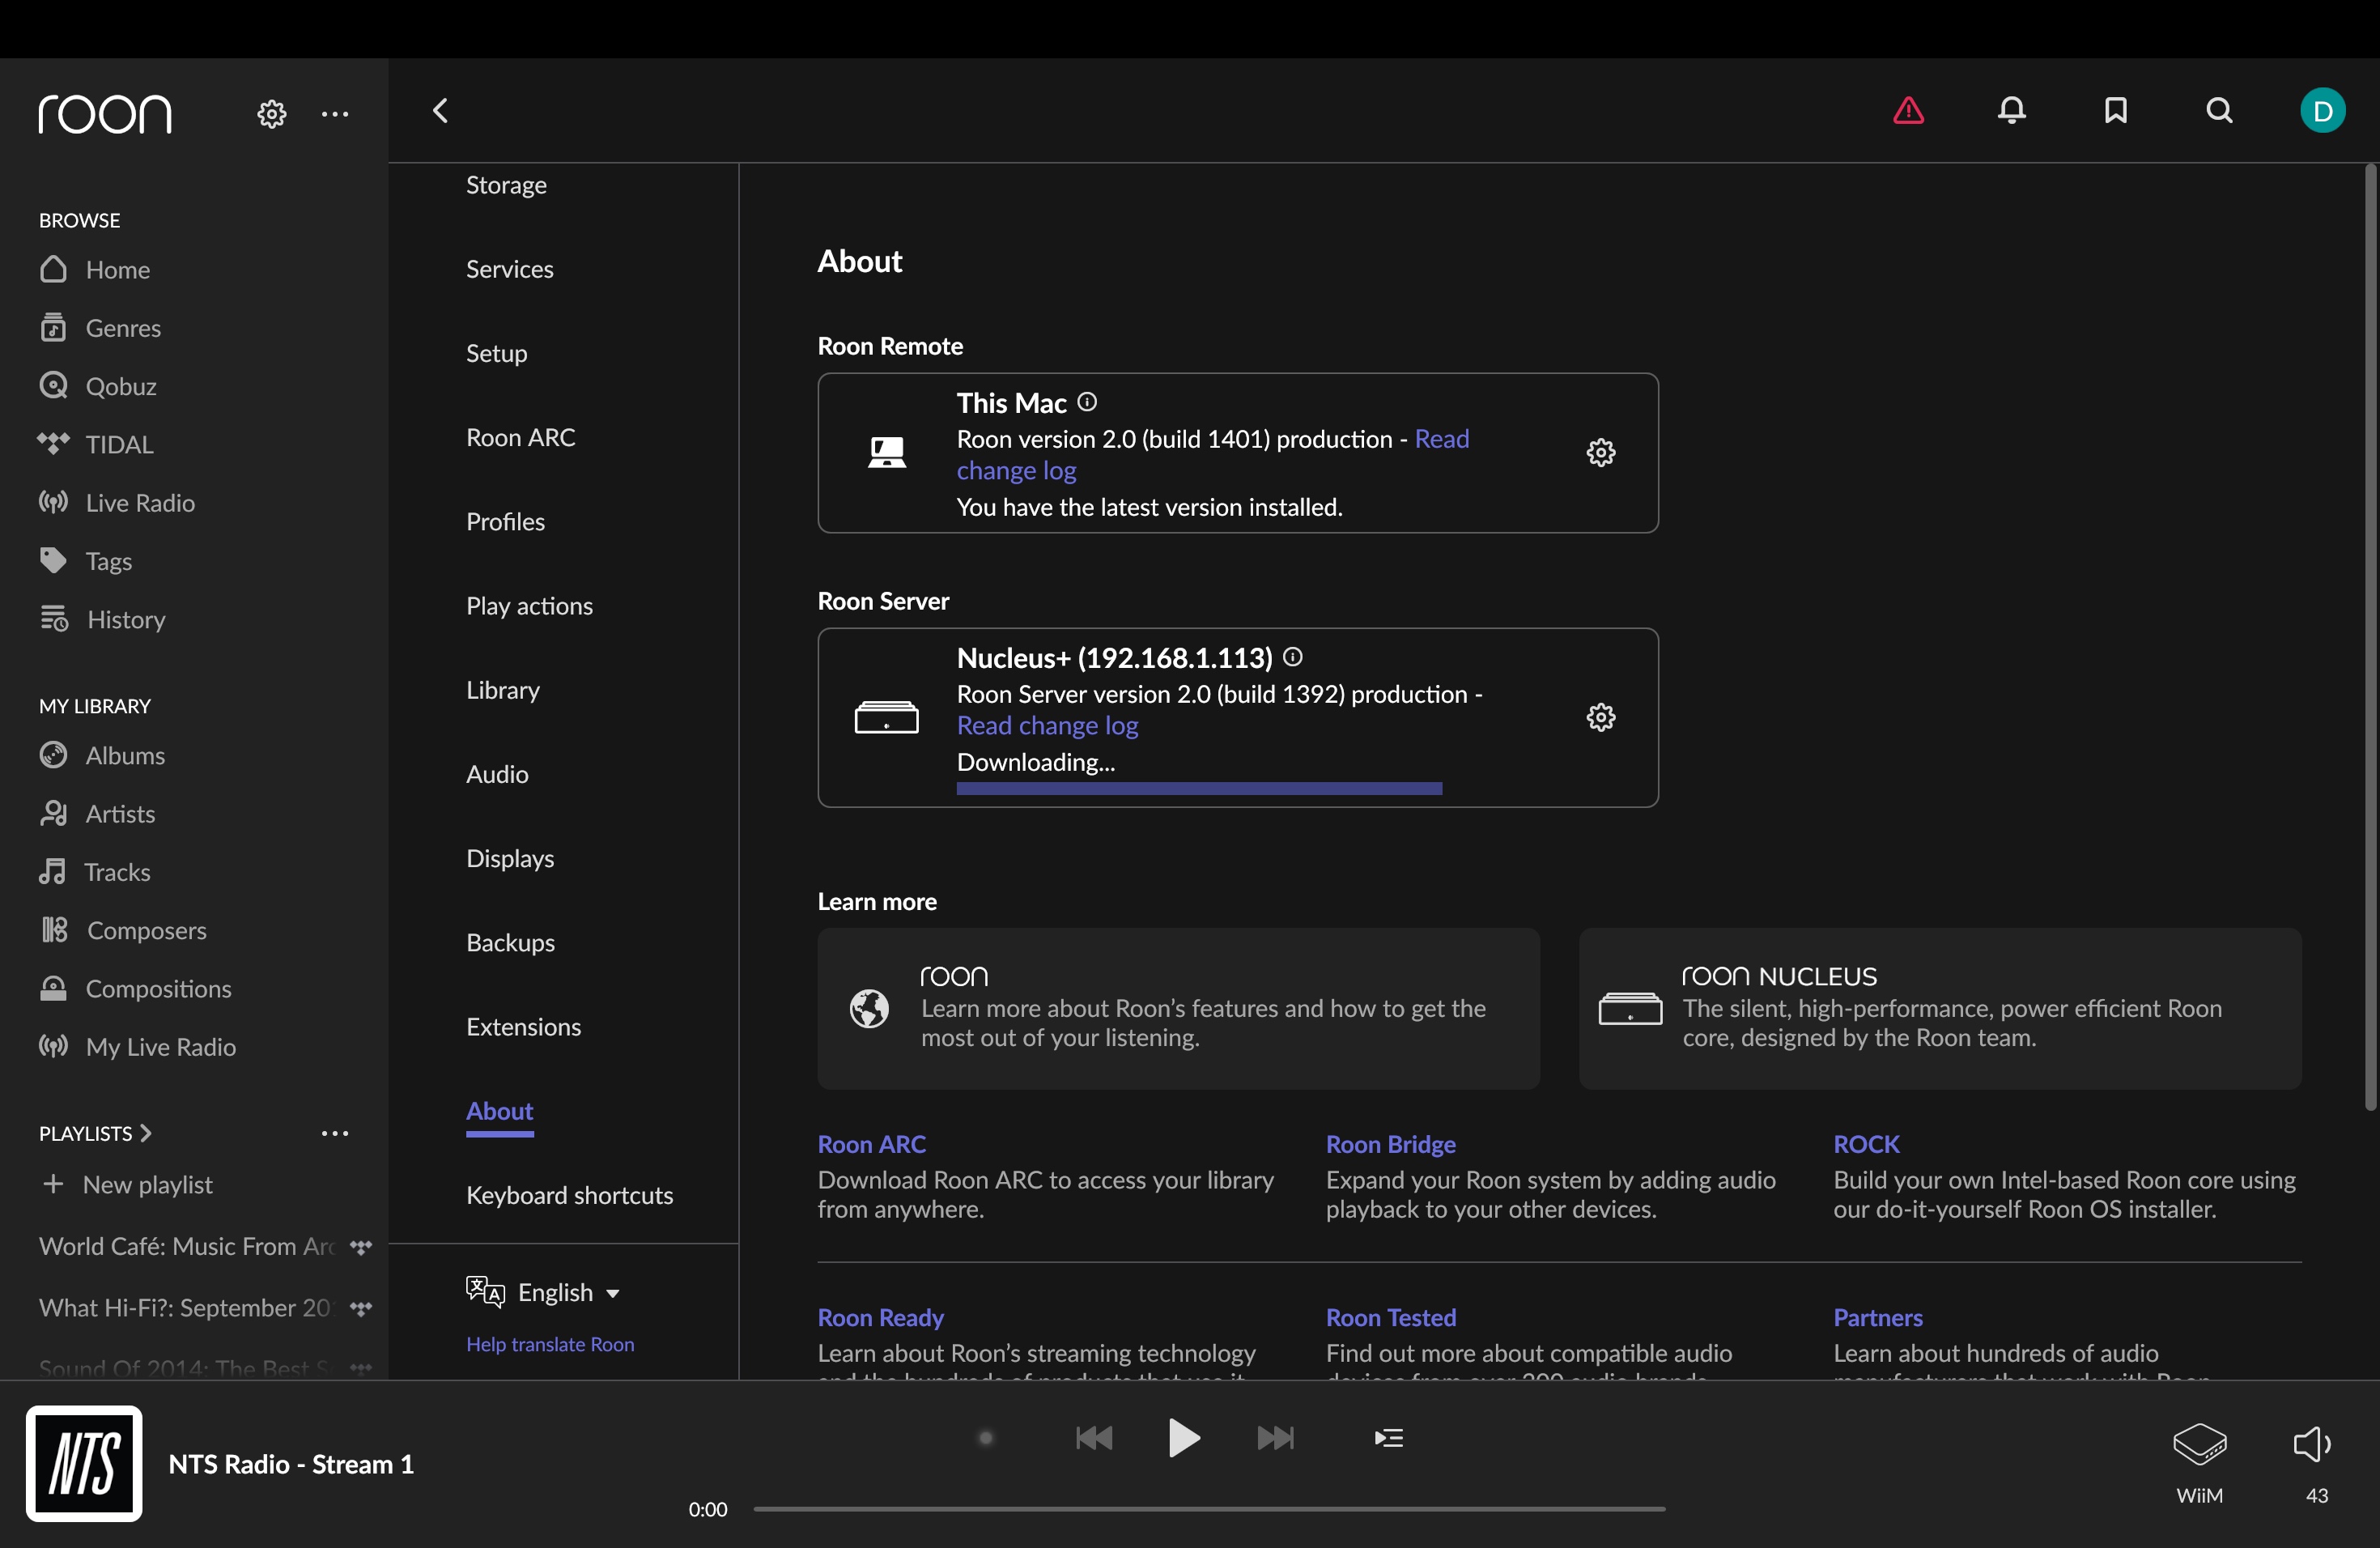
Task: Open the Roon ARC learn-more link
Action: pyautogui.click(x=871, y=1143)
